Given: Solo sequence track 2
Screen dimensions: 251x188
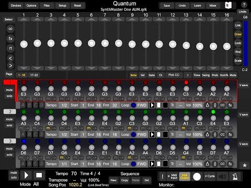Looking at the screenshot, I should (9, 125).
